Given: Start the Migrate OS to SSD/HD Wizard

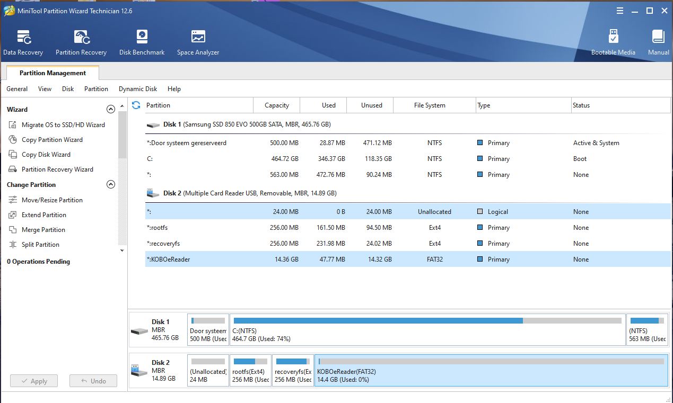Looking at the screenshot, I should (x=63, y=125).
